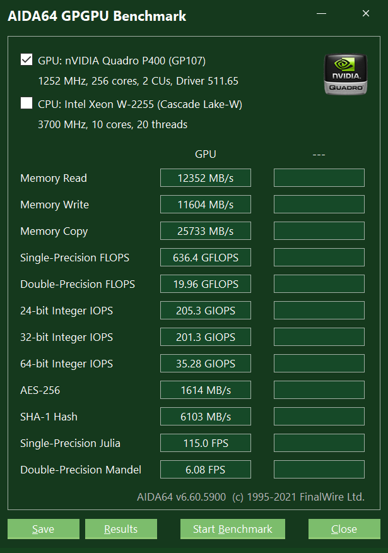Click the Double-Precision Mandel 6.08 FPS field

click(206, 469)
